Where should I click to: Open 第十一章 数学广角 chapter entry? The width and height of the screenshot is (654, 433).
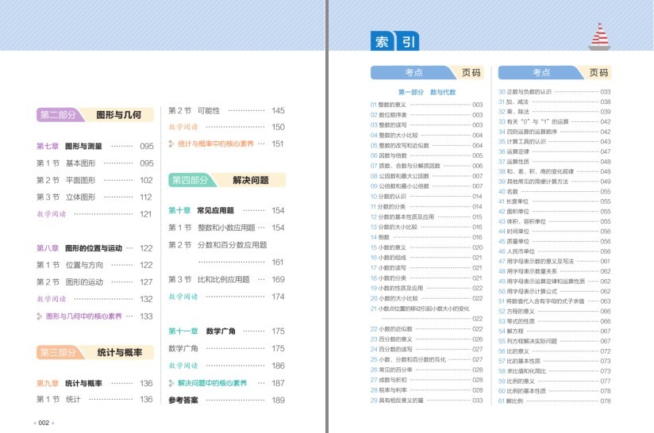click(226, 331)
